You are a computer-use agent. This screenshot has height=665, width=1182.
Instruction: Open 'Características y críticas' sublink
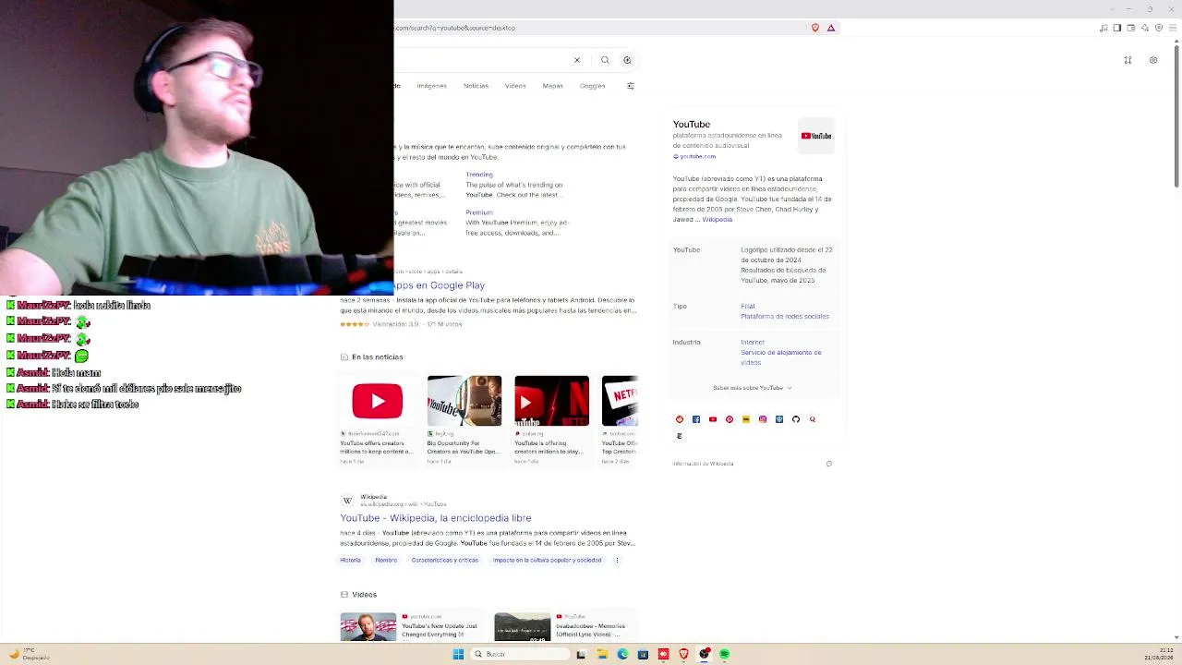[x=445, y=560]
